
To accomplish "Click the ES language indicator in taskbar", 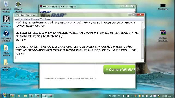I will click(119, 96).
